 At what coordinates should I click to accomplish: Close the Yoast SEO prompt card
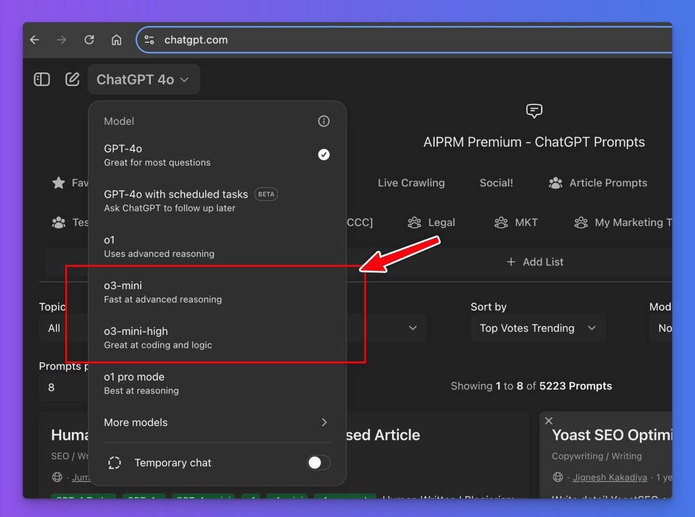click(549, 421)
